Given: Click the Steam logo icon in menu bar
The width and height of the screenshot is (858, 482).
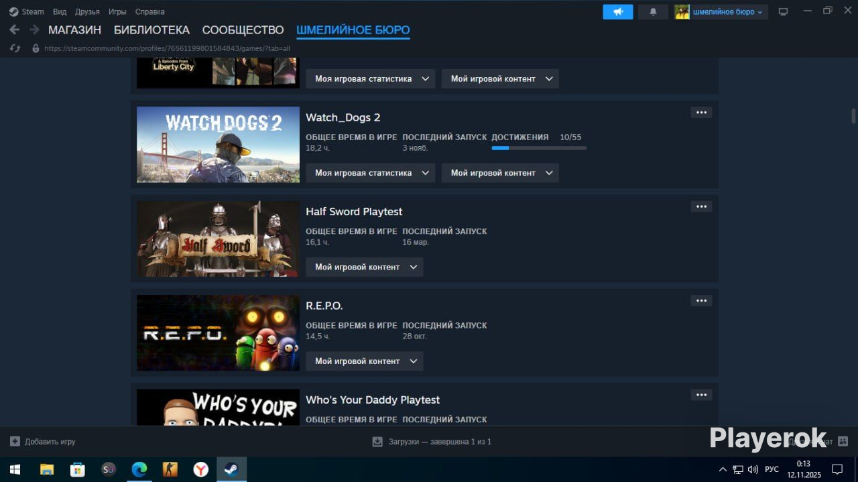Looking at the screenshot, I should click(x=13, y=11).
